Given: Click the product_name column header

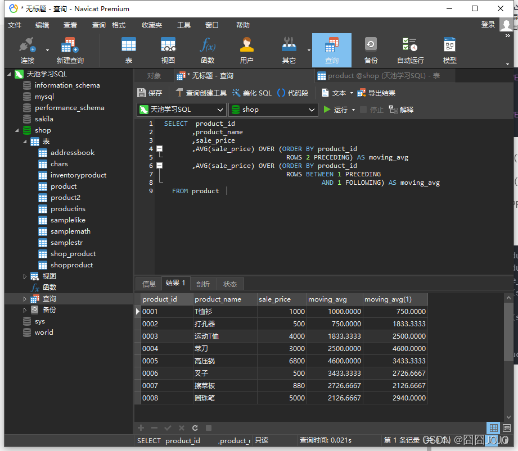Looking at the screenshot, I should click(x=225, y=299).
